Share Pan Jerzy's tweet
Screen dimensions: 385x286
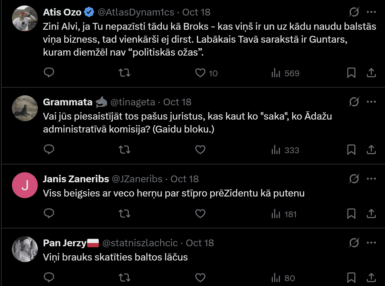click(x=371, y=278)
